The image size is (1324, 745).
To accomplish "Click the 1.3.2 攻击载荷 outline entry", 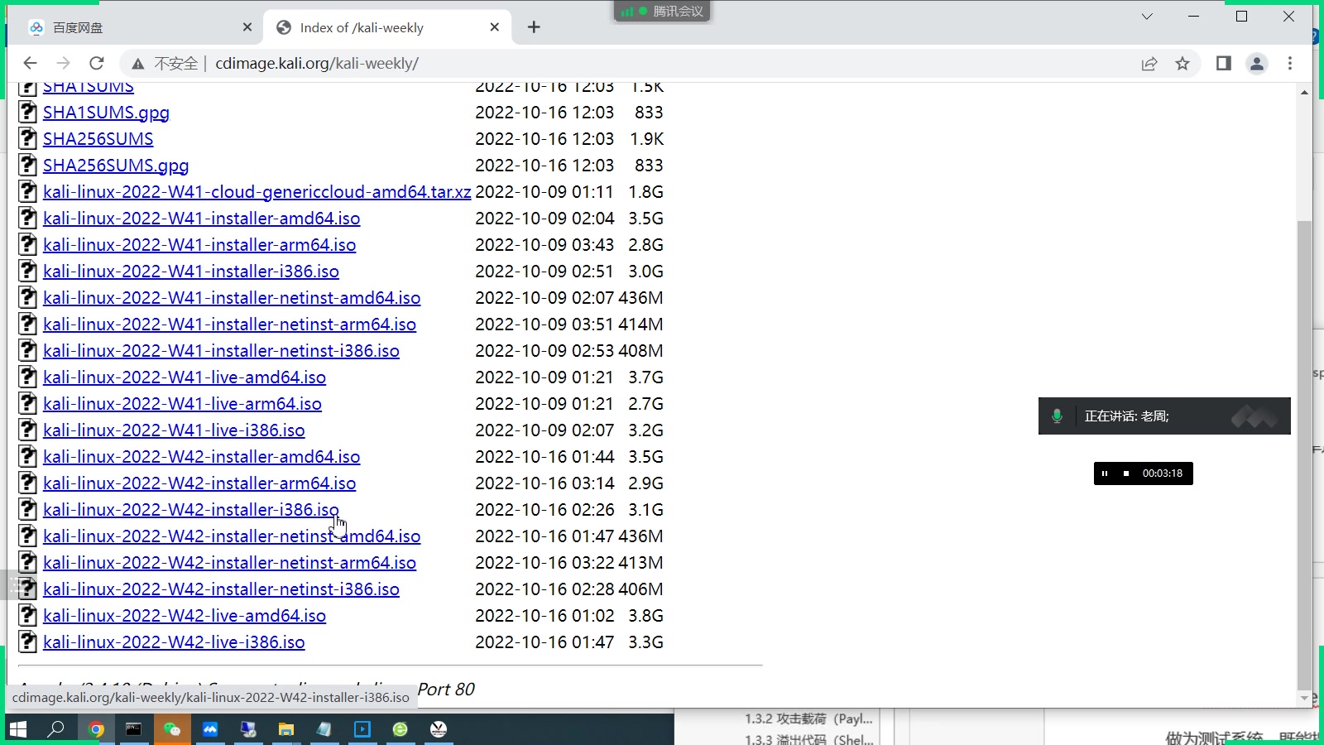I will (808, 719).
